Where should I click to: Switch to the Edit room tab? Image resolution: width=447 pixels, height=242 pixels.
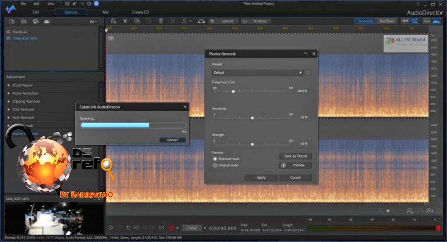[x=36, y=12]
